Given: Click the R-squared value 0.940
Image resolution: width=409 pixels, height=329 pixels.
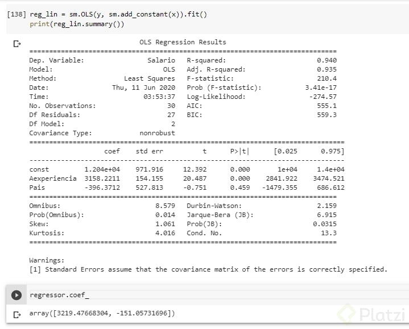Looking at the screenshot, I should pyautogui.click(x=327, y=60).
